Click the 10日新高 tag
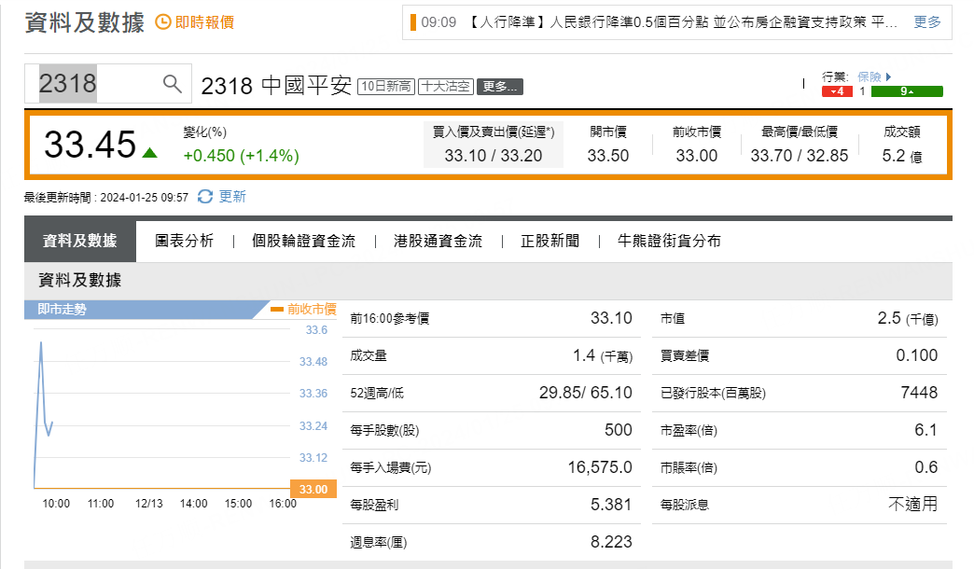The height and width of the screenshot is (569, 974). pos(386,87)
